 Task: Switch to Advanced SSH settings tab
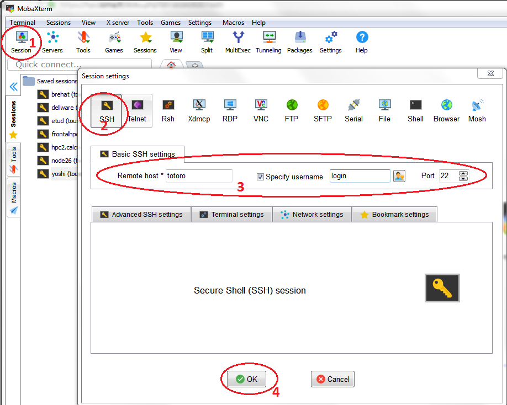tap(141, 215)
